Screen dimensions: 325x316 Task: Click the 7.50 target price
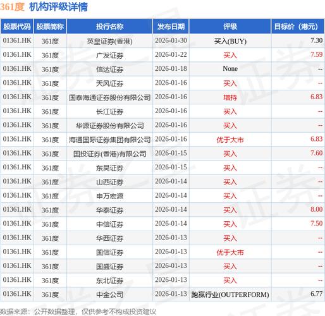(316, 223)
